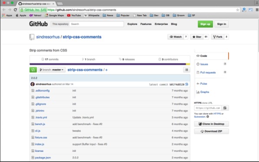Click the help icon next to Subversion
Screen dimensions: 259x162
click(208, 117)
